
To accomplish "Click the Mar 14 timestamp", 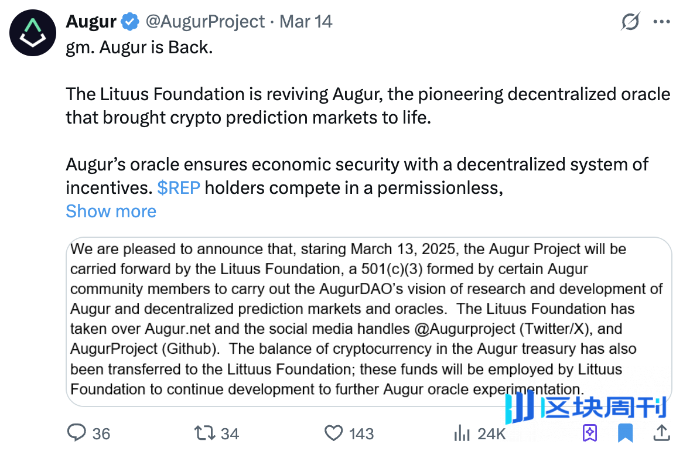I will (306, 22).
